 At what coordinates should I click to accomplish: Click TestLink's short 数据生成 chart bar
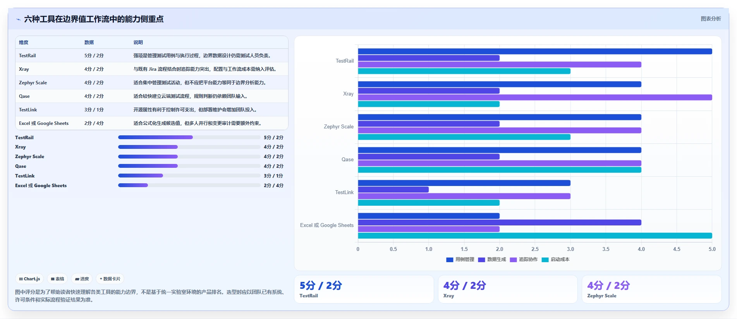[393, 189]
